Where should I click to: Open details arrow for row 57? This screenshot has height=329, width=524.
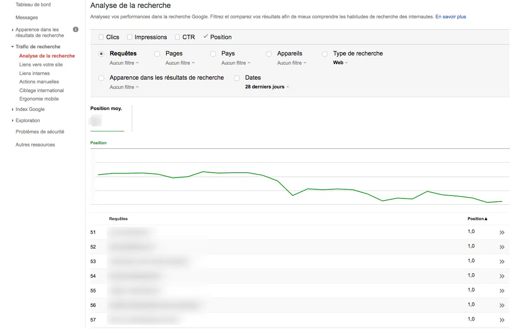[502, 320]
